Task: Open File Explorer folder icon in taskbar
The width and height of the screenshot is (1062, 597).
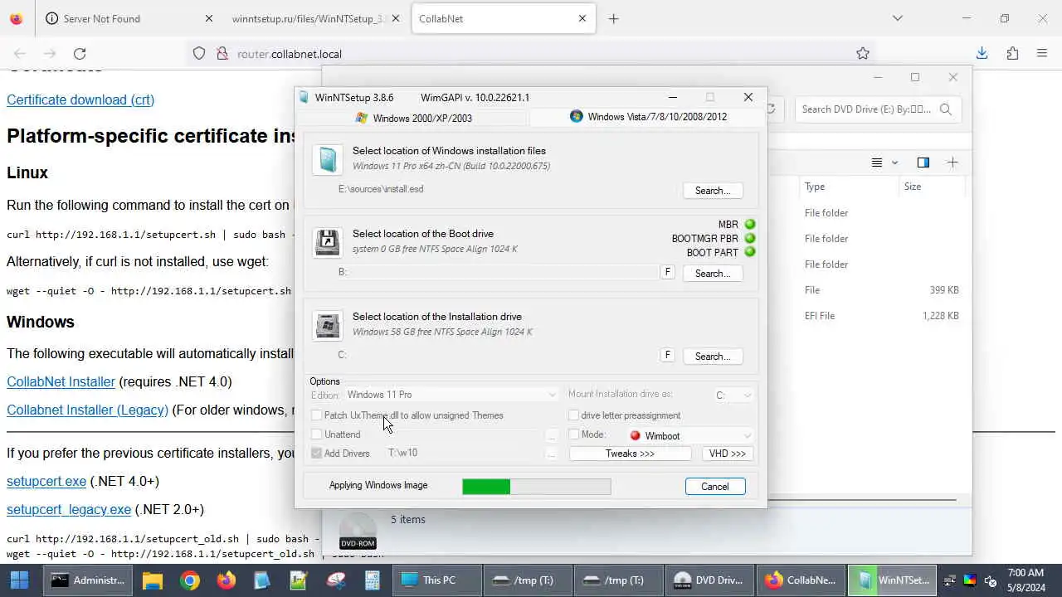Action: (152, 580)
